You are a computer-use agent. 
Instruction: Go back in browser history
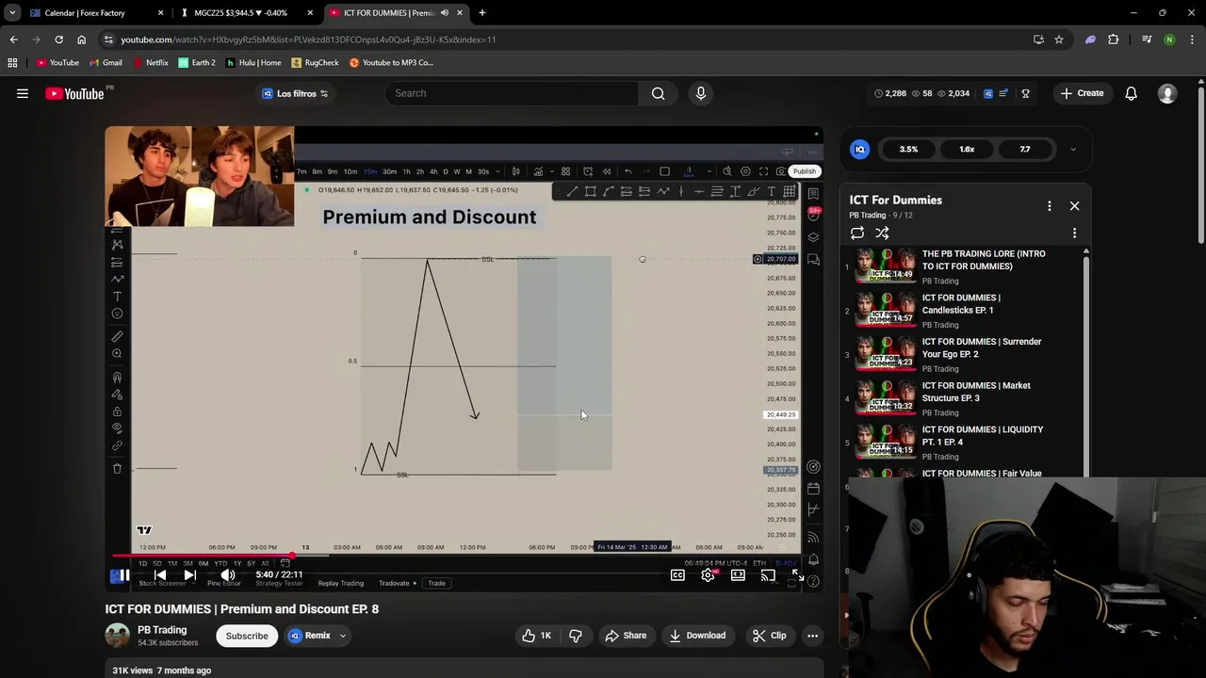13,40
